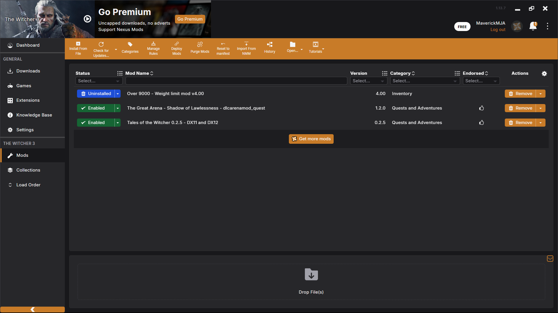558x313 pixels.
Task: Open Manage Rules toolbar tool
Action: point(153,49)
